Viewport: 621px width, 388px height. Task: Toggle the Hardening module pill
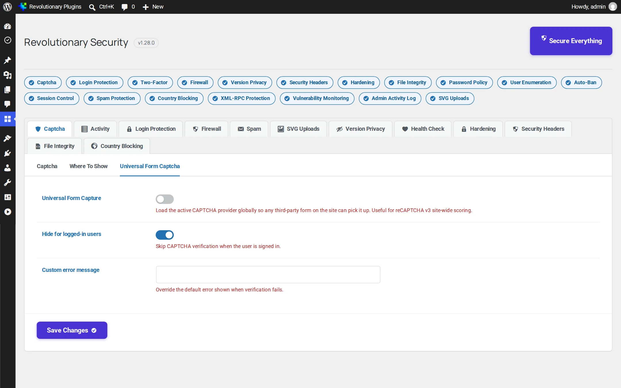pos(359,82)
